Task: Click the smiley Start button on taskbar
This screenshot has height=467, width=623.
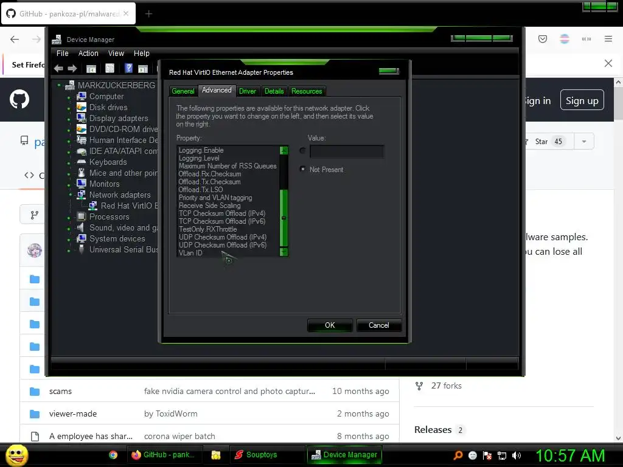Action: 16,455
